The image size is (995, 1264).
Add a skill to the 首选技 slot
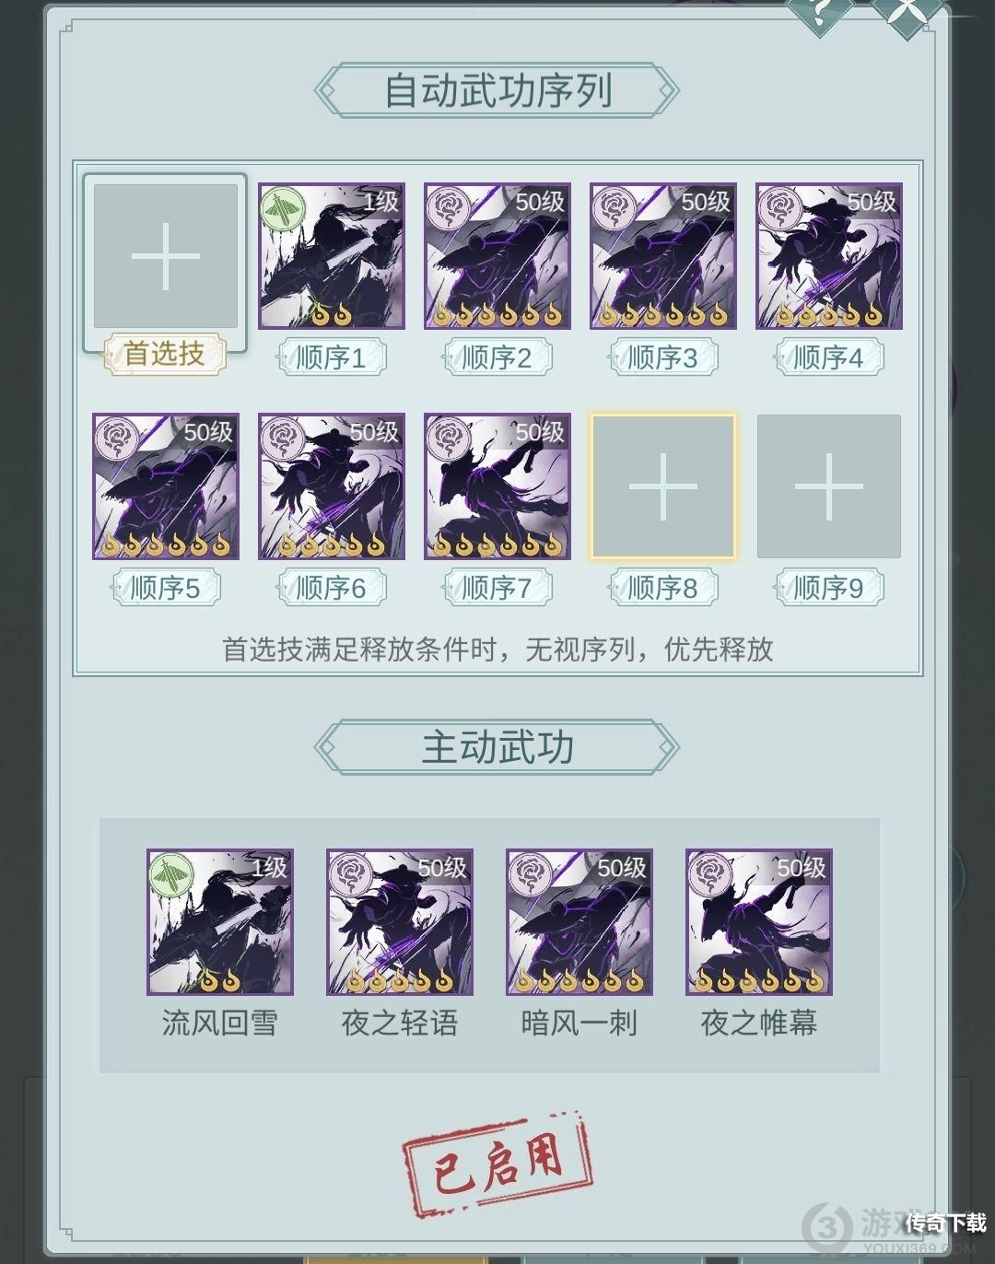click(166, 256)
